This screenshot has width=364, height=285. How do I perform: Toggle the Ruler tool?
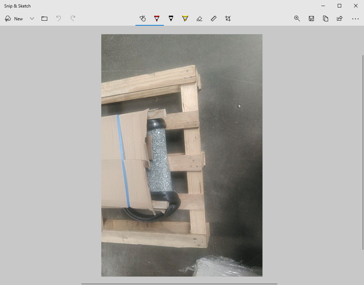(x=214, y=19)
